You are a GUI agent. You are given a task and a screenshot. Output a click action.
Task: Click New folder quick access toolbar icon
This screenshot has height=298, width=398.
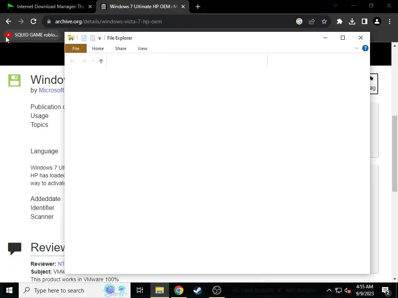[x=93, y=38]
